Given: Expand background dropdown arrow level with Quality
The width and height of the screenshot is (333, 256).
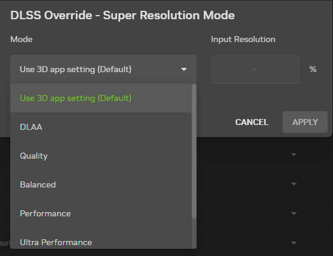Looking at the screenshot, I should click(x=294, y=155).
